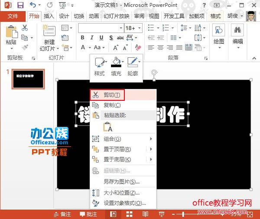Switch to the 设计 Design tab
Image resolution: width=260 pixels, height=219 pixels.
(x=64, y=16)
